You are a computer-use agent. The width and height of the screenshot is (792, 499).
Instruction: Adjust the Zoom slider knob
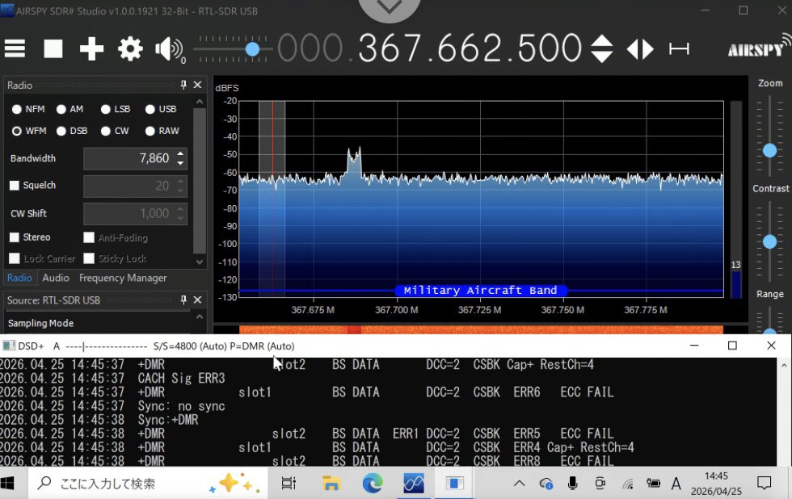coord(769,150)
